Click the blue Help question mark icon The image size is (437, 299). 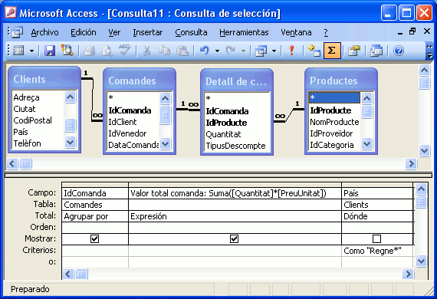pyautogui.click(x=399, y=51)
